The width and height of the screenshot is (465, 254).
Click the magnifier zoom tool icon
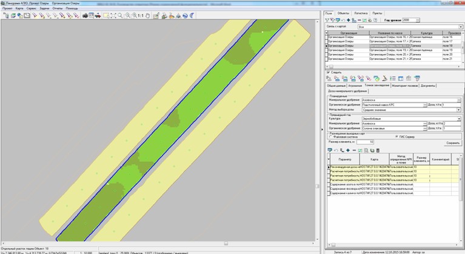(x=121, y=15)
